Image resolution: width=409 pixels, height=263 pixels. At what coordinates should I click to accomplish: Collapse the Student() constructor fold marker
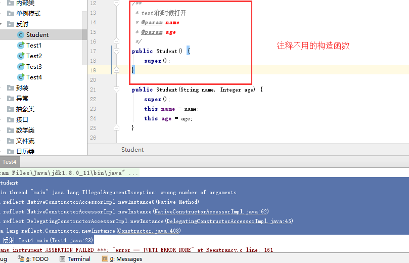[x=117, y=51]
